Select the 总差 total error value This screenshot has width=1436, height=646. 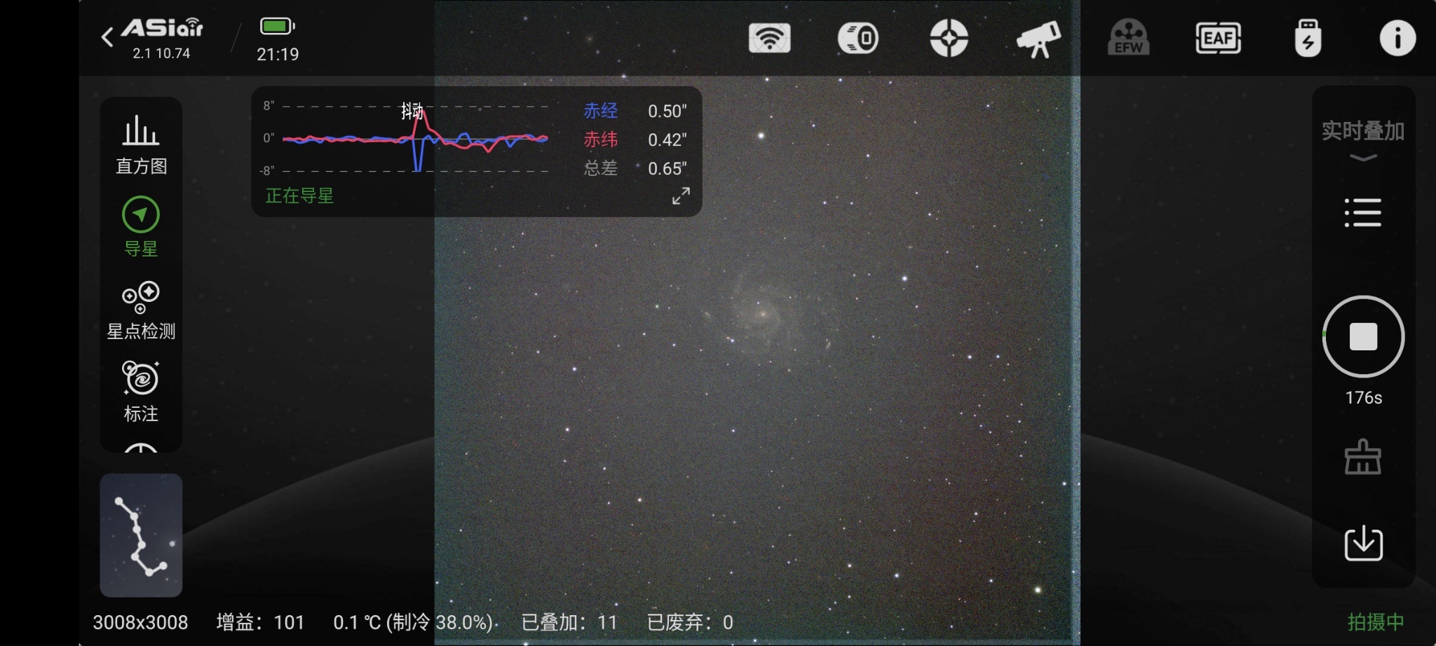(667, 169)
